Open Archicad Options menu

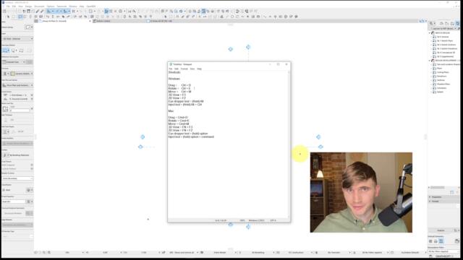[51, 6]
